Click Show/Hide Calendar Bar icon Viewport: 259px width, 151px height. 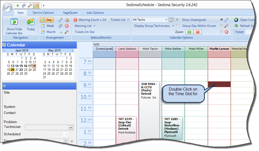click(14, 22)
